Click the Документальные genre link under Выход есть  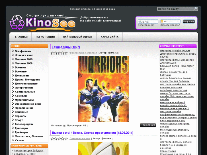[x=80, y=139]
